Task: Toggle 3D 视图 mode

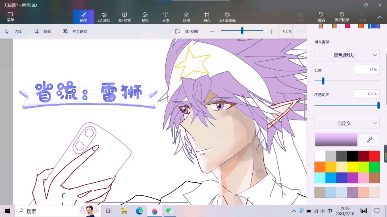Action: click(x=187, y=31)
